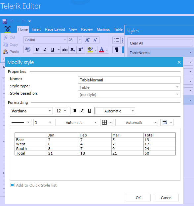Click the red font color A icon
This screenshot has width=194, height=206.
(x=101, y=50)
